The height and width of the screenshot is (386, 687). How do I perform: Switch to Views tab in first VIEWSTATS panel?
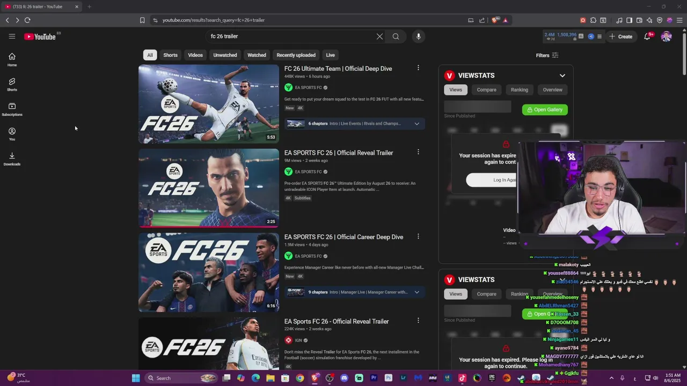[x=456, y=90]
